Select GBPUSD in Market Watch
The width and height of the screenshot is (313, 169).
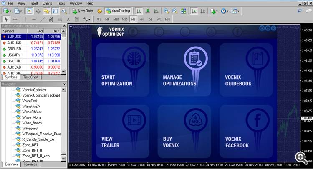click(x=31, y=49)
